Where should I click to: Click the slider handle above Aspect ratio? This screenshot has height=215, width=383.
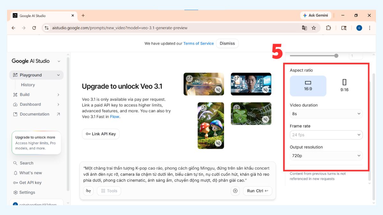pos(336,56)
